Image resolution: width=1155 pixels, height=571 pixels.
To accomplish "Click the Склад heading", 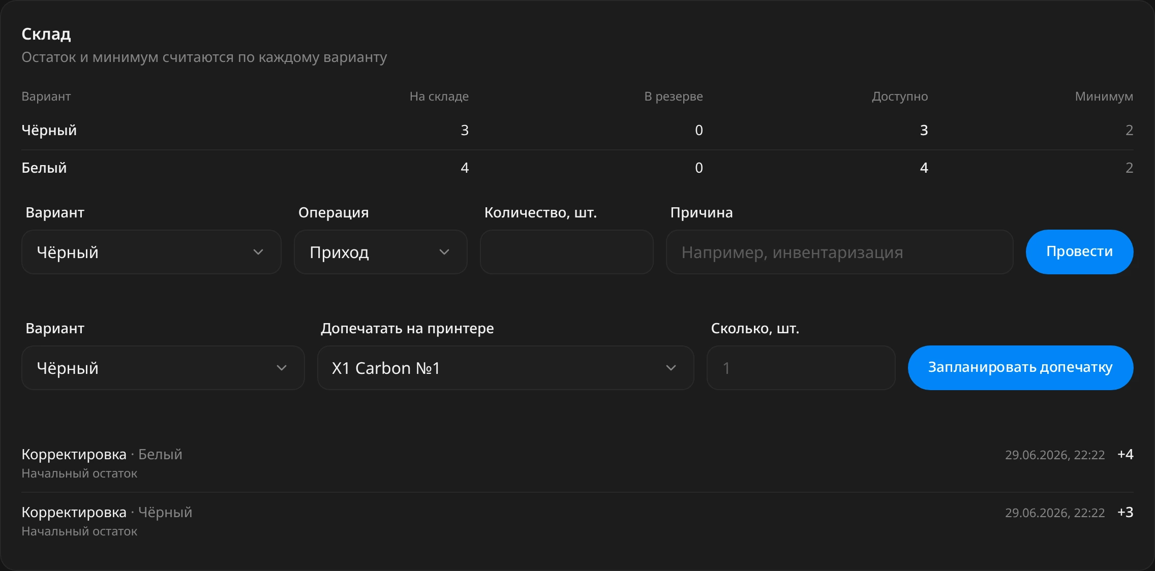I will [46, 34].
